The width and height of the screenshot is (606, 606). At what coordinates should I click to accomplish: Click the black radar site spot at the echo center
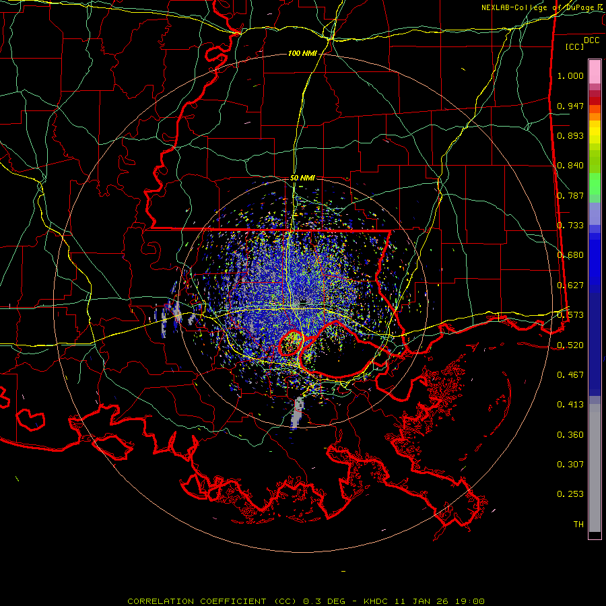pyautogui.click(x=304, y=301)
